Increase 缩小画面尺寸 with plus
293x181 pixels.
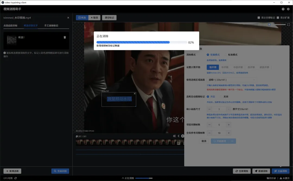click(x=228, y=109)
